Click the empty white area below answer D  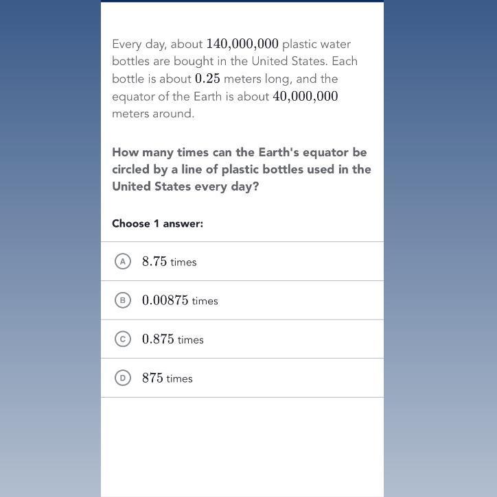242,447
